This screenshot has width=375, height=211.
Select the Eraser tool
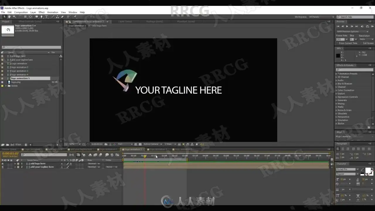(x=62, y=17)
